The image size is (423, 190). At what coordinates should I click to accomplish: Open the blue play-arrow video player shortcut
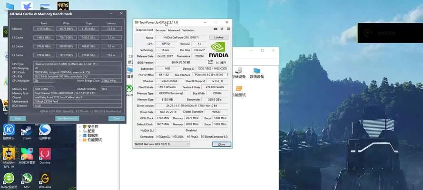point(45,132)
